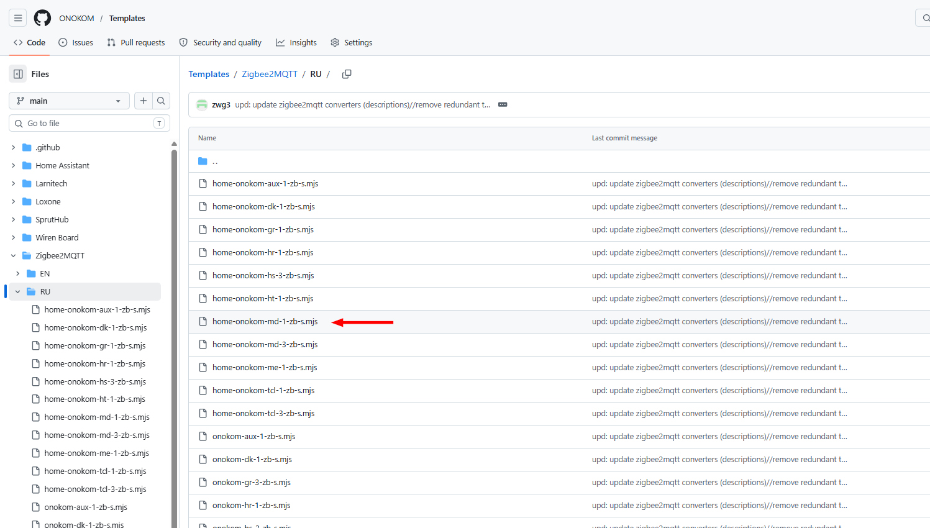The image size is (930, 528).
Task: Expand the SprutHub folder chevron
Action: (14, 220)
